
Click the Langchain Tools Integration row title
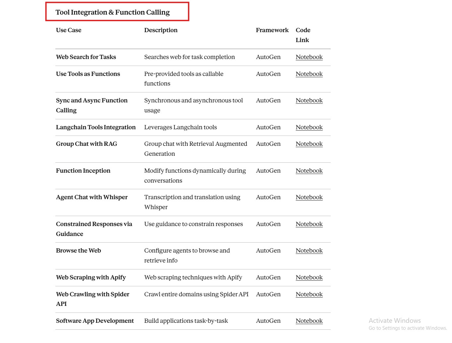click(x=96, y=127)
